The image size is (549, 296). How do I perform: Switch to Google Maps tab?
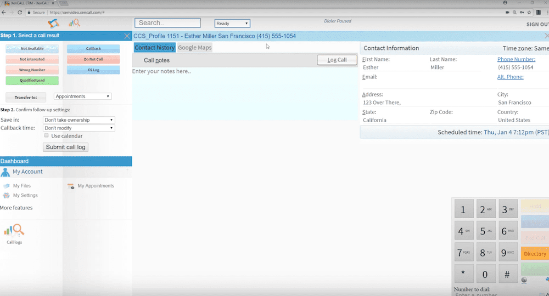pos(195,48)
